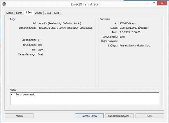Click the device name 'Hoparlör (Realtek High Definition Audio)'
This screenshot has height=123, width=169.
pyautogui.click(x=59, y=23)
